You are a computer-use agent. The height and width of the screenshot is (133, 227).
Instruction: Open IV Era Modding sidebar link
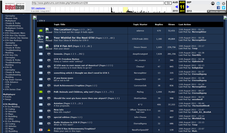(12, 107)
